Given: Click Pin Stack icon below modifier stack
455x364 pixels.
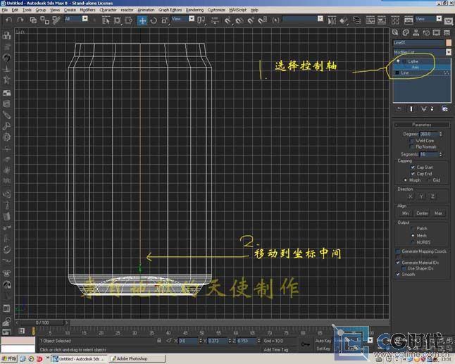Looking at the screenshot, I should click(x=399, y=108).
